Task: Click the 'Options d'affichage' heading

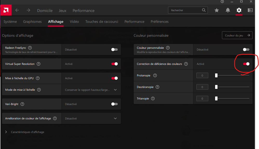Action: (x=17, y=35)
